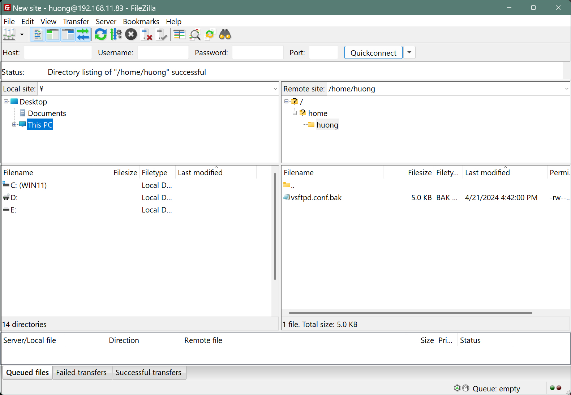Viewport: 571px width, 395px height.
Task: Toggle directory comparison
Action: tap(195, 35)
